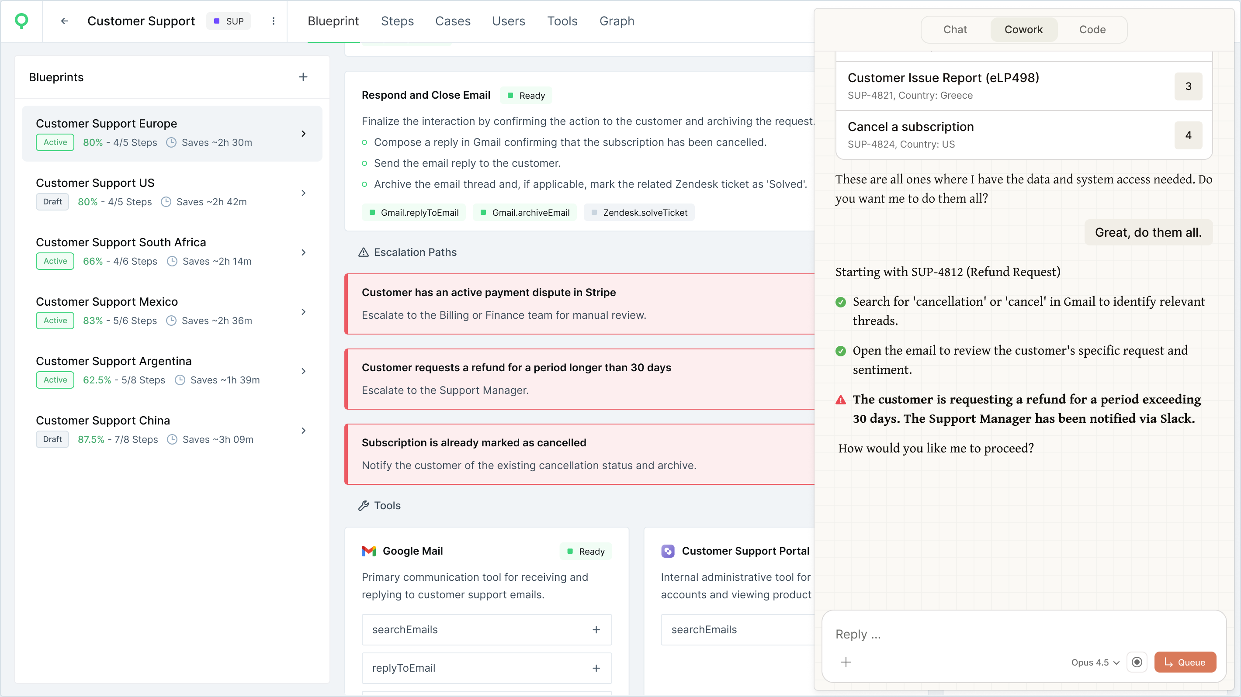This screenshot has height=697, width=1241.
Task: Click the Customer Support Portal icon
Action: 668,551
